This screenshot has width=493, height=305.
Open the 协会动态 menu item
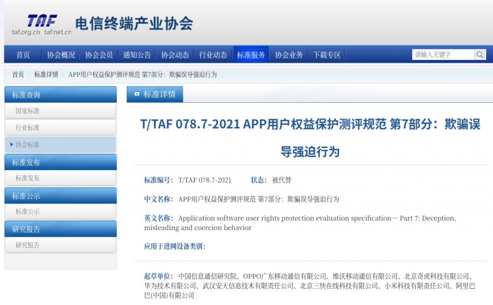[x=175, y=55]
